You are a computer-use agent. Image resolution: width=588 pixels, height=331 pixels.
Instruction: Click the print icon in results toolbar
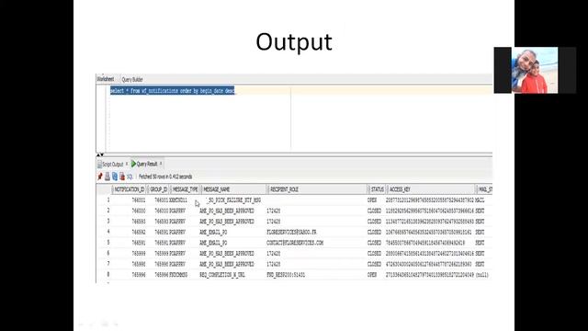tap(107, 177)
